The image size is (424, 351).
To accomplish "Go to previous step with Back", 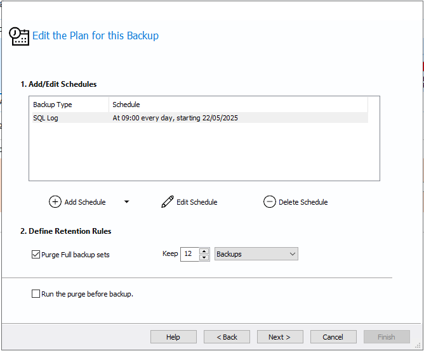I will (227, 336).
